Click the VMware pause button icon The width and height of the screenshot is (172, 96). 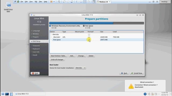(x=51, y=2)
